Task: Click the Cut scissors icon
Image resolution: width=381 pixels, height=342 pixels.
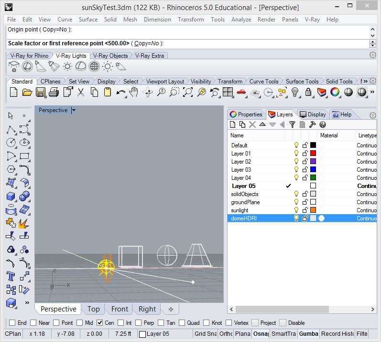Action: 81,93
